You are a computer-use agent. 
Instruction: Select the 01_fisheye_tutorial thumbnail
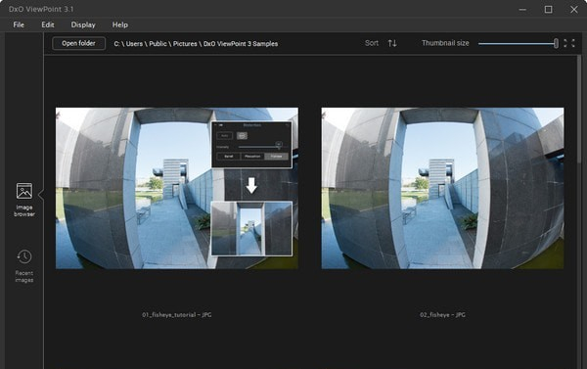[177, 189]
